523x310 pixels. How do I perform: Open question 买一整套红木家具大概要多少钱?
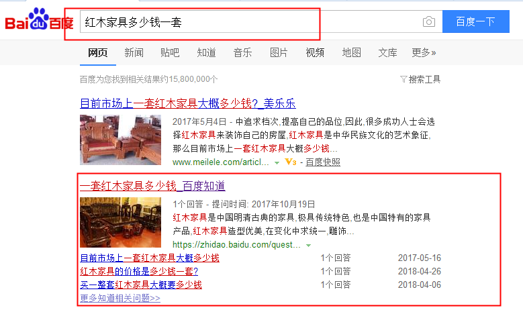[141, 285]
